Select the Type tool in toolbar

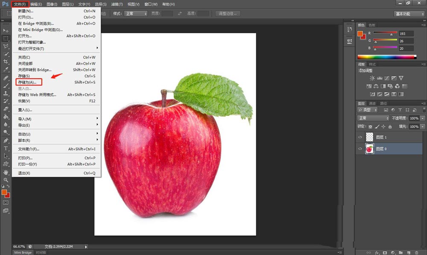click(6, 149)
